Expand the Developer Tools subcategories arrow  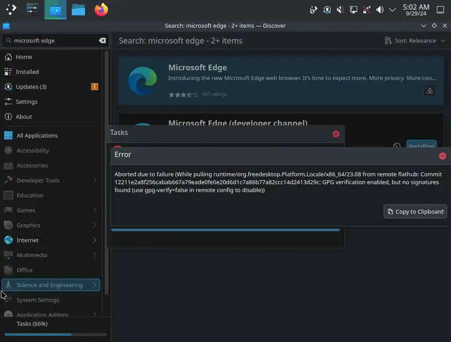click(95, 180)
